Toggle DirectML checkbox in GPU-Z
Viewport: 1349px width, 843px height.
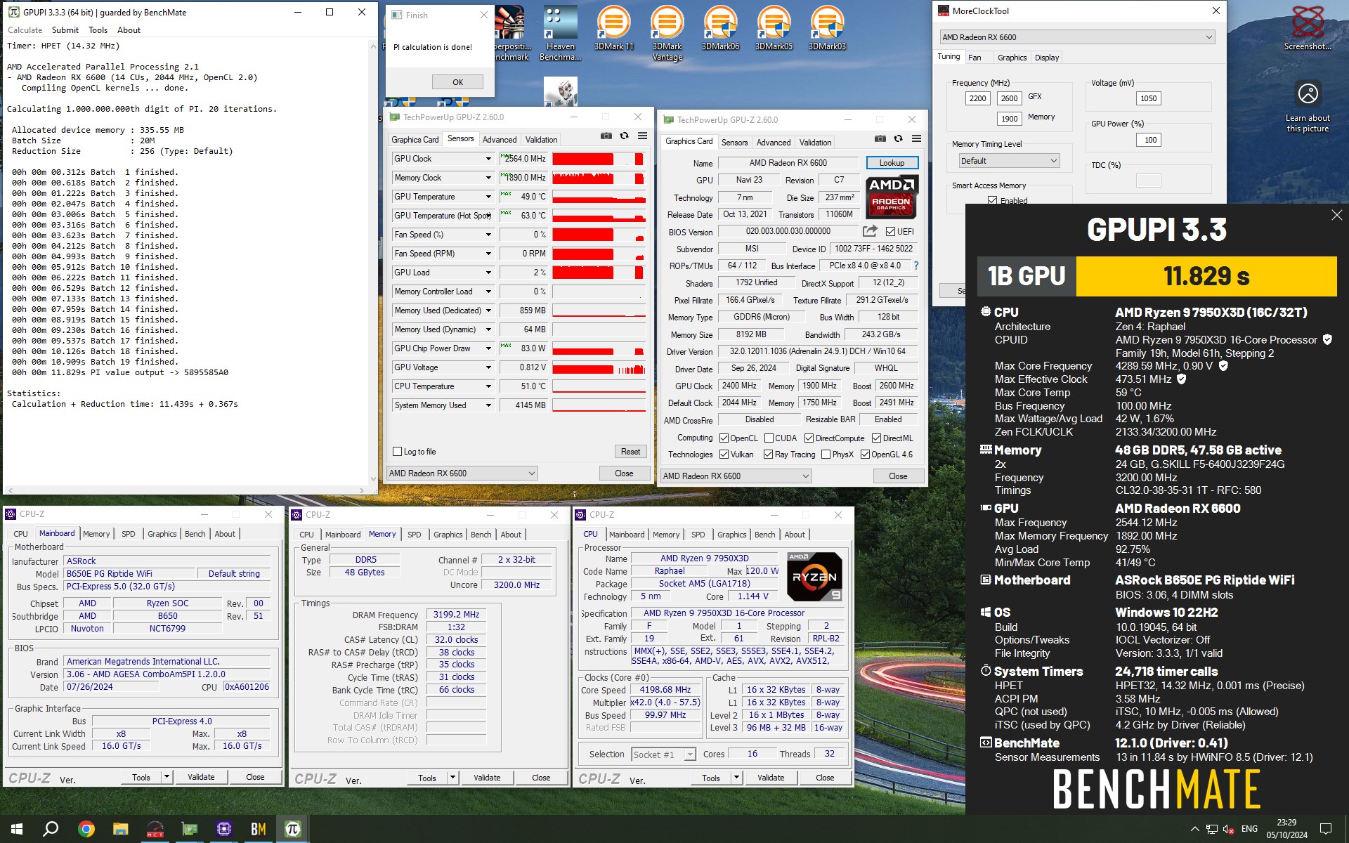[876, 438]
